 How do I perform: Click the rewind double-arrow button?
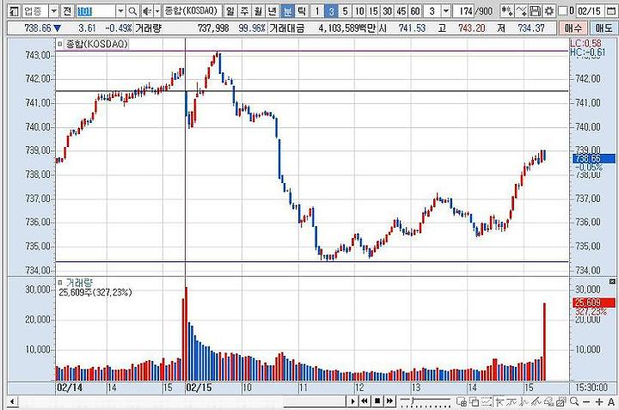point(365,401)
